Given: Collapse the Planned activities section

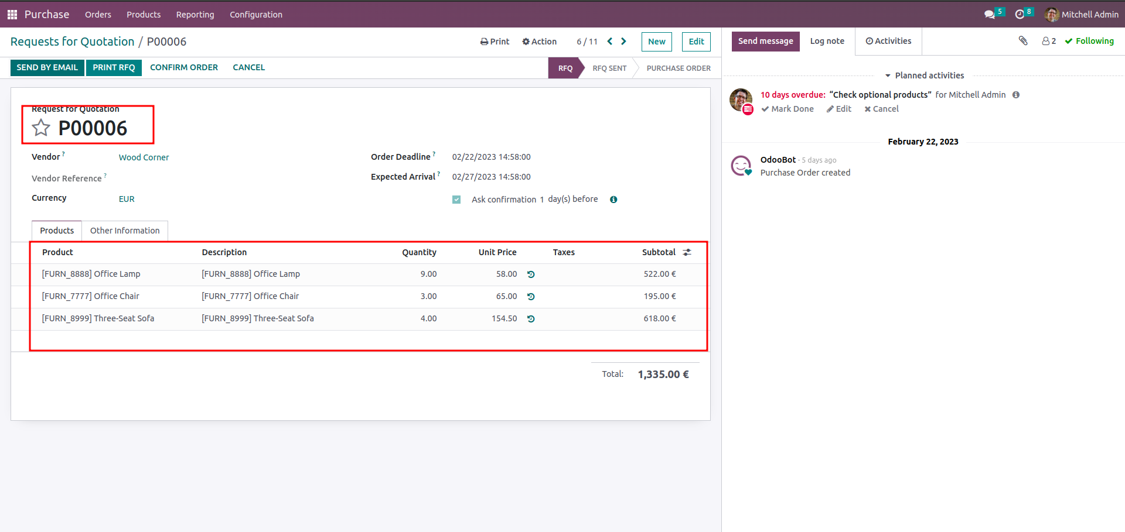Looking at the screenshot, I should tap(924, 75).
